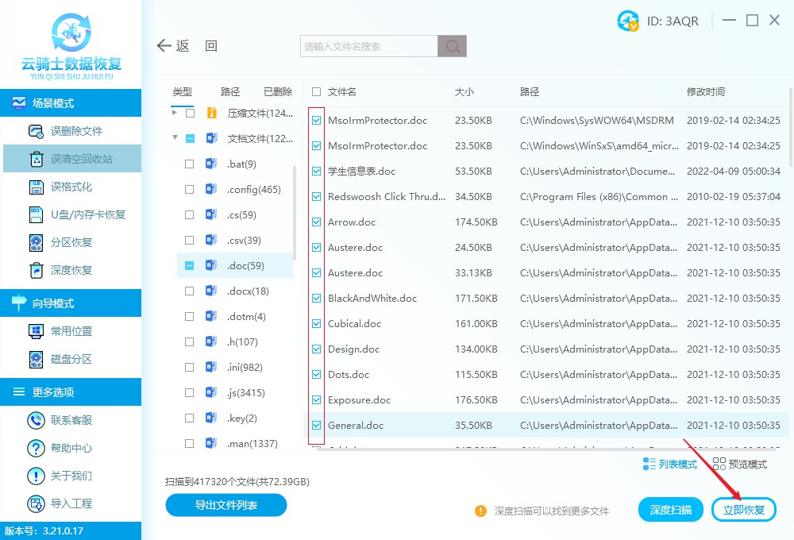Open the 深度恢复 deep recovery icon
The height and width of the screenshot is (540, 794).
click(x=36, y=270)
